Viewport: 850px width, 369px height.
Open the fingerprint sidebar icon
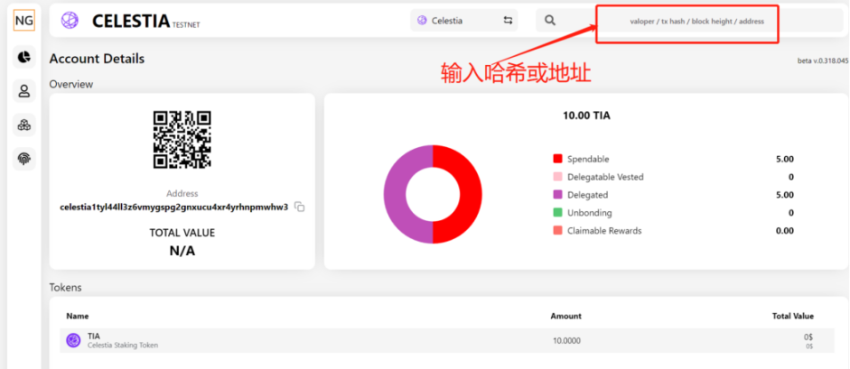[24, 158]
